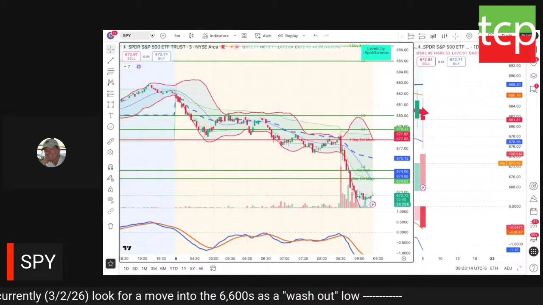
Task: Maximize chart with the fullscreen corner icon
Action: pyautogui.click(x=519, y=268)
